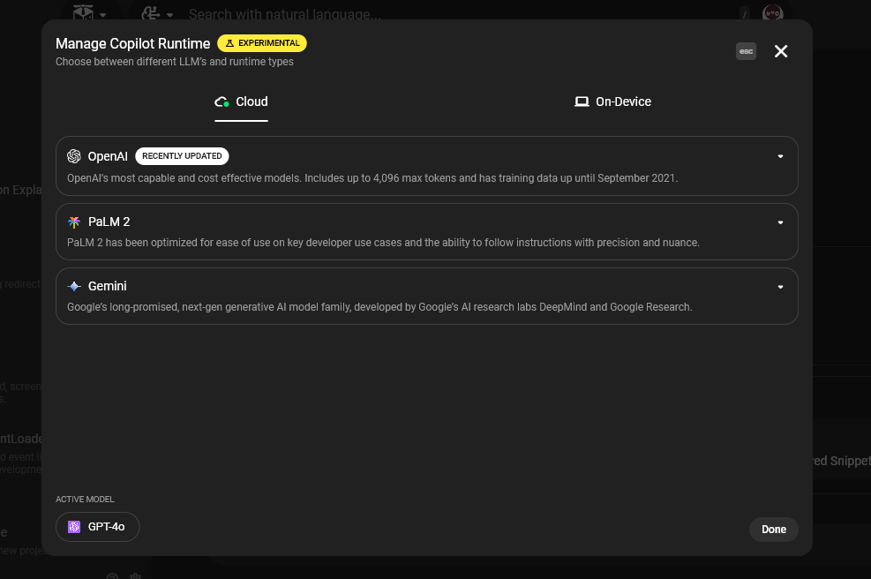Click the Gemini sparkle icon
The width and height of the screenshot is (871, 579).
click(74, 286)
